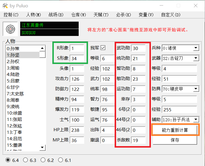Screen dimensions: 205x166
Task: Select the 6.2 version radio button
Action: 43,160
